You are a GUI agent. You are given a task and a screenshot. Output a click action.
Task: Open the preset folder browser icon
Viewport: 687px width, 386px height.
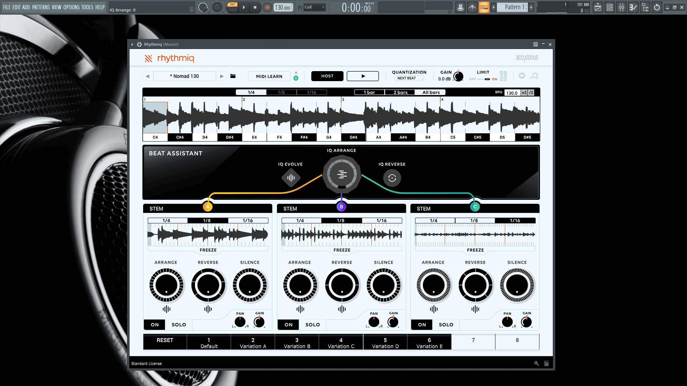tap(233, 76)
